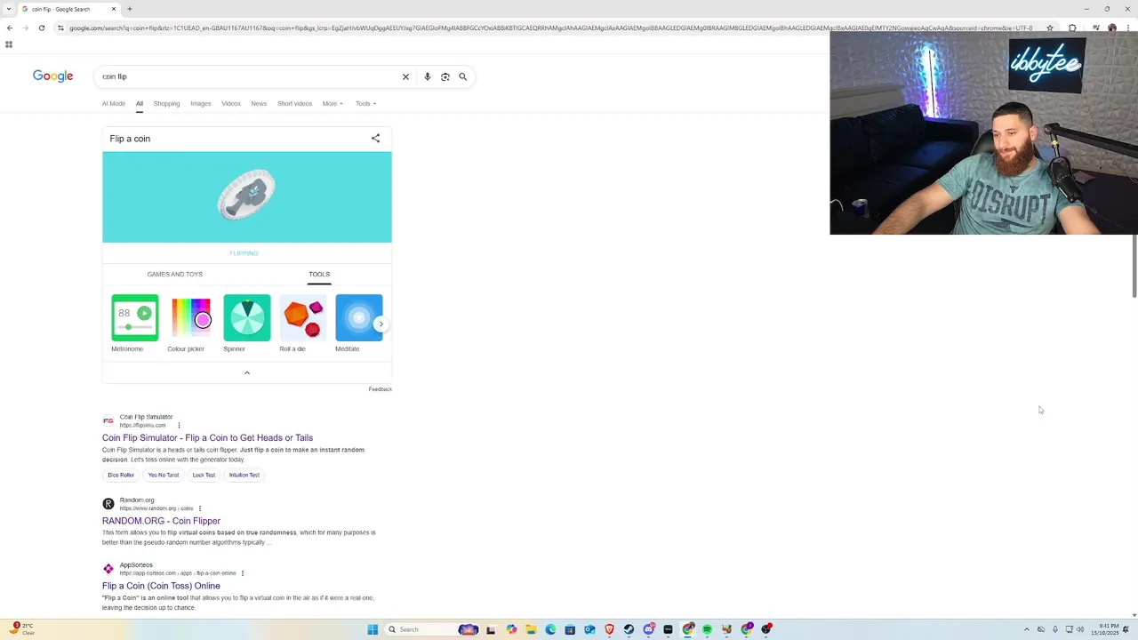1138x640 pixels.
Task: Open Coin Flip Simulator result link
Action: (207, 437)
